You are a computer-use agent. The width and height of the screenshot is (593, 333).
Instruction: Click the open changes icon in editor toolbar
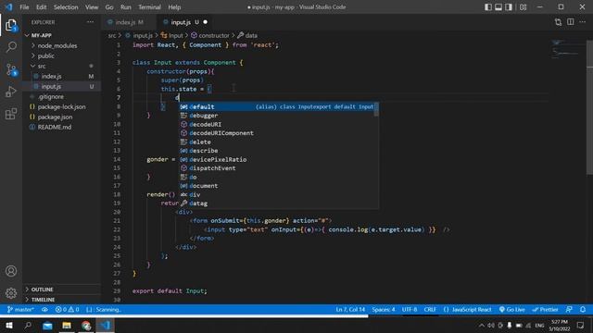[x=558, y=22]
